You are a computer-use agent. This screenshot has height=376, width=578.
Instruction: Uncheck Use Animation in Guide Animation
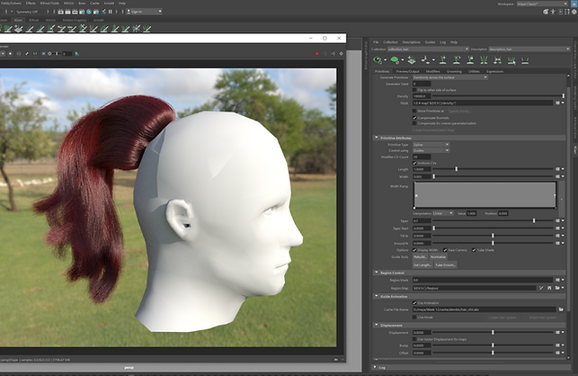coord(414,303)
